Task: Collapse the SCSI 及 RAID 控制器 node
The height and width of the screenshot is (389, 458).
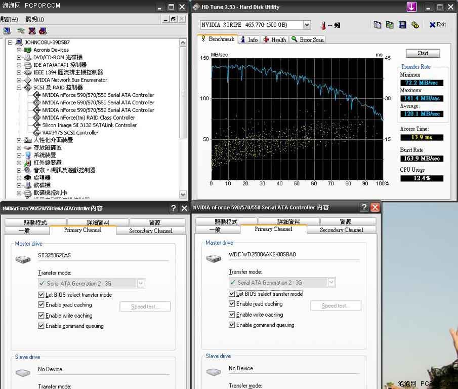Action: click(19, 88)
